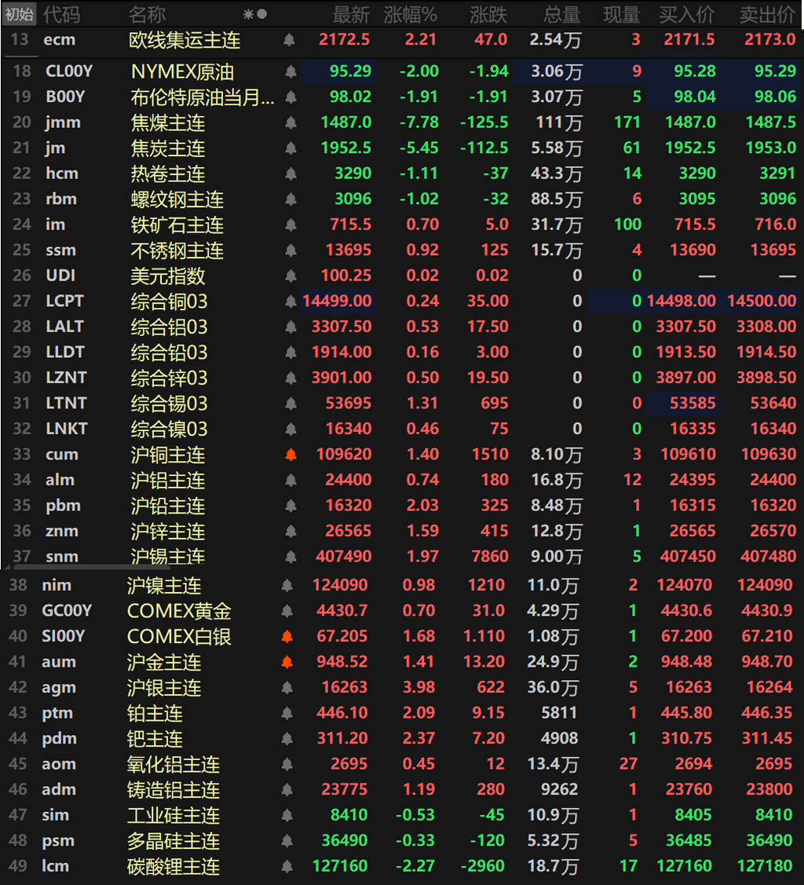The image size is (804, 885).
Task: Click the bell icon for 沪铝主连
Action: click(291, 481)
